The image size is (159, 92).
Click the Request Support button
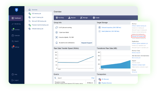pos(87,43)
